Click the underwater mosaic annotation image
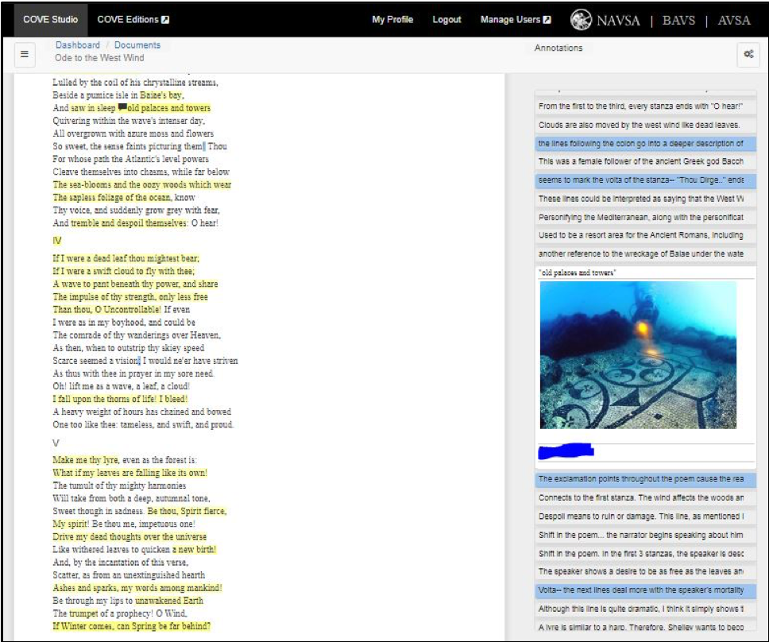This screenshot has height=642, width=769. tap(638, 355)
